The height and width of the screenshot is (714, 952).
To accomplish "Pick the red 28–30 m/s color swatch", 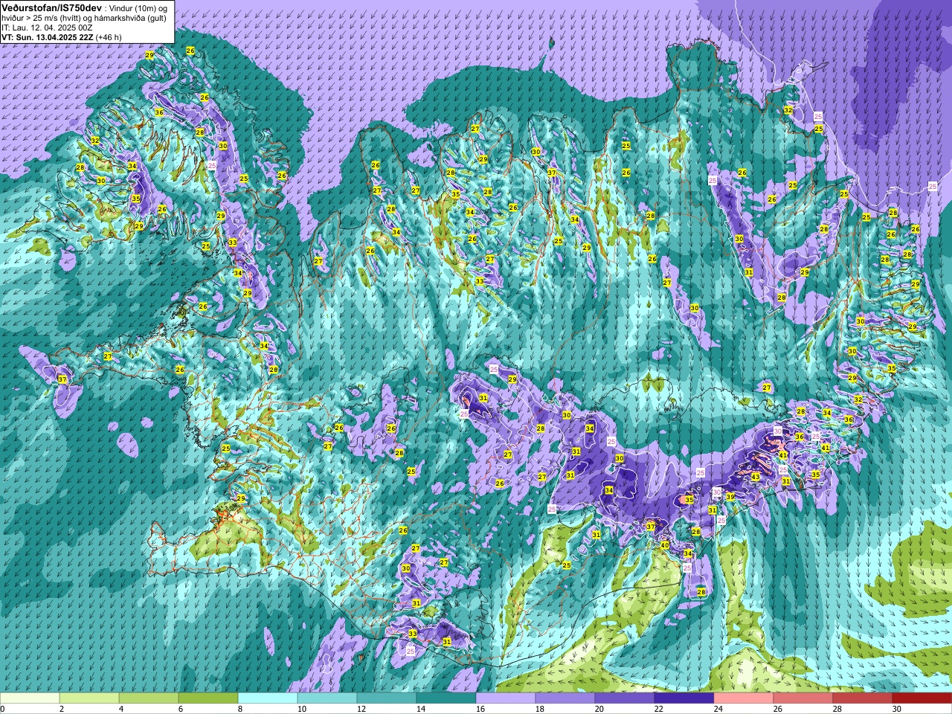I will tap(863, 698).
